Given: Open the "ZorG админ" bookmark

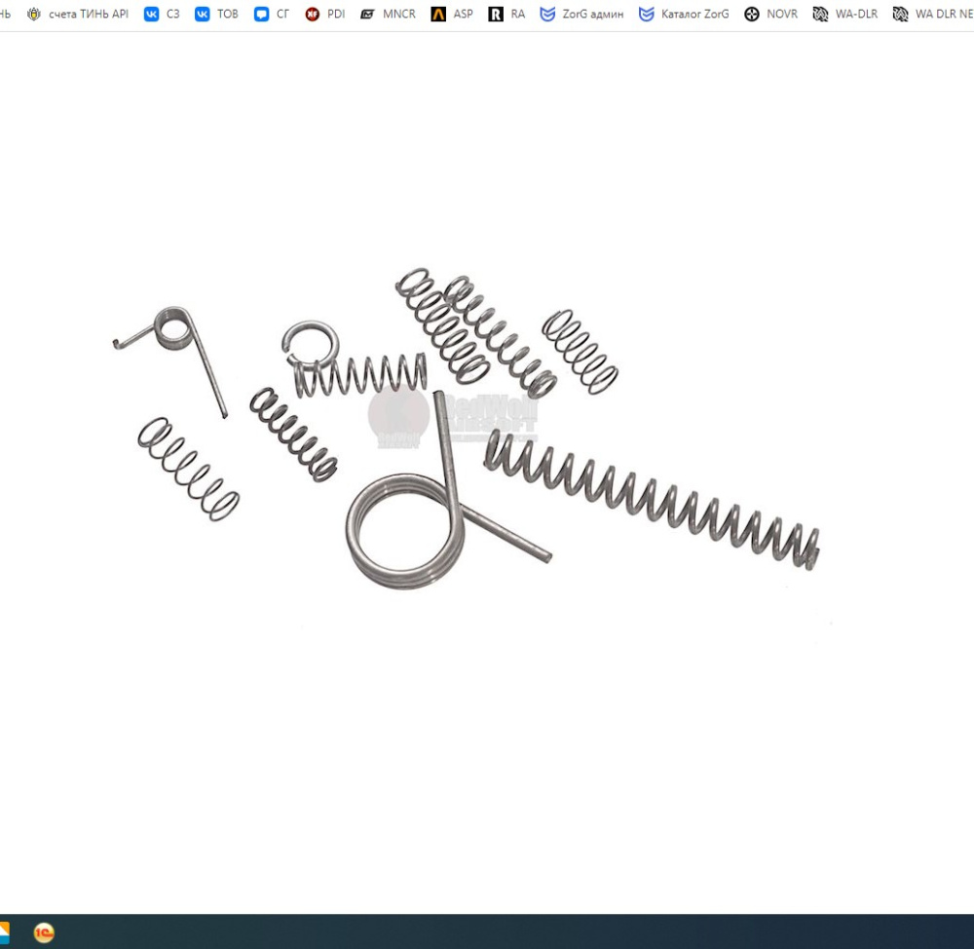Looking at the screenshot, I should (581, 14).
